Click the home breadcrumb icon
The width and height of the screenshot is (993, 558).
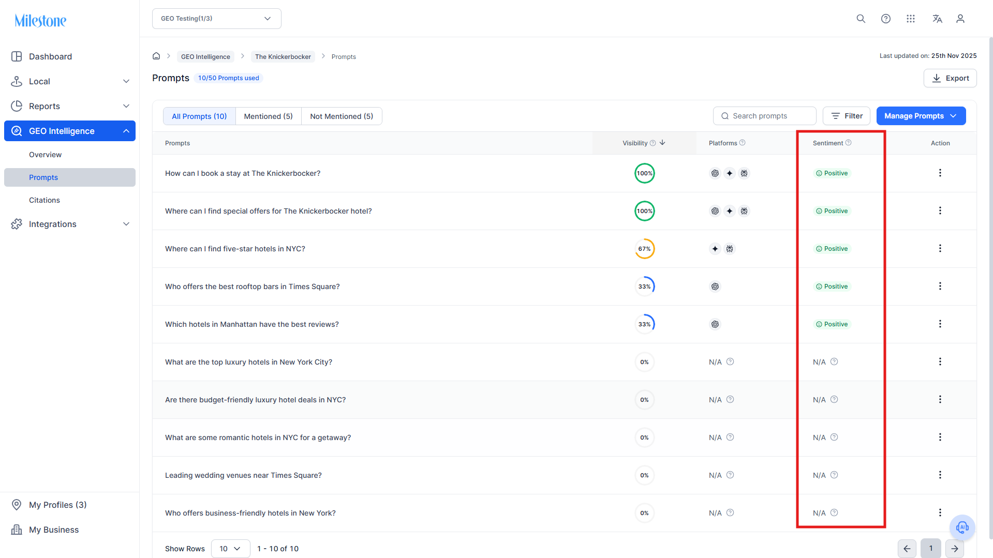click(x=156, y=56)
